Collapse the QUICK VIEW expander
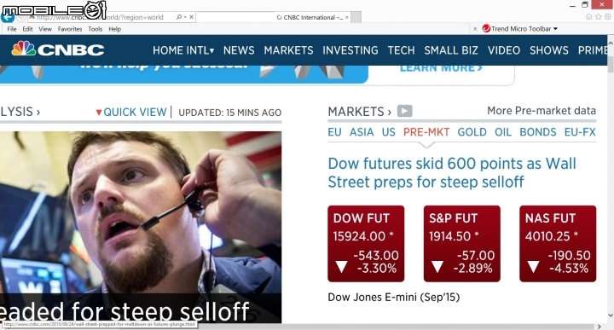Image resolution: width=614 pixels, height=330 pixels. 131,113
